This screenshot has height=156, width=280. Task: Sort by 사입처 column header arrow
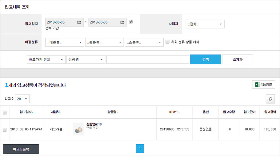coord(61,112)
